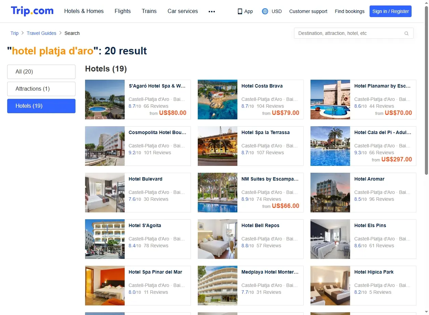Open the three-dots more menu
Image resolution: width=429 pixels, height=315 pixels.
tap(212, 11)
